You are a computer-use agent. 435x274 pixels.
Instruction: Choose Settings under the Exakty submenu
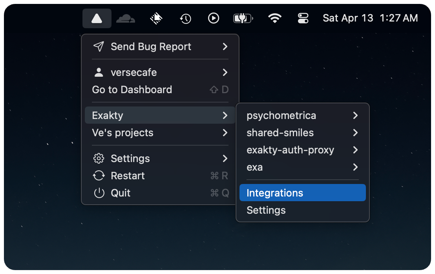266,210
